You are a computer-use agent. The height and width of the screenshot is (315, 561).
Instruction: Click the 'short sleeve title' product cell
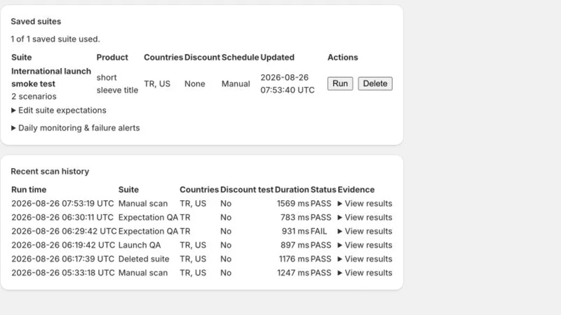pyautogui.click(x=117, y=84)
